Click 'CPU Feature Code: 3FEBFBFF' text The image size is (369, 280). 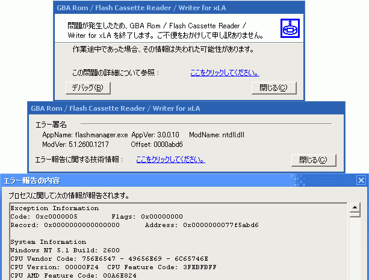point(162,267)
